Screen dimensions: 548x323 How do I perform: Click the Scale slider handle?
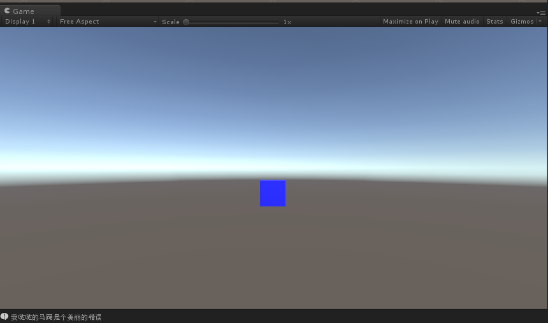pyautogui.click(x=186, y=22)
